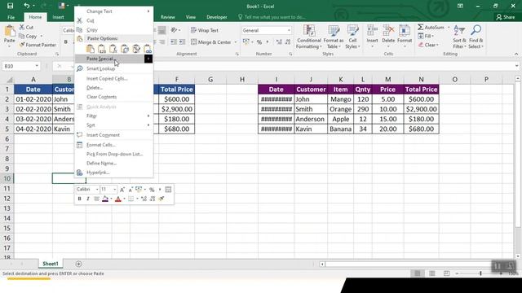Click percent style in the Number group

coord(259,42)
